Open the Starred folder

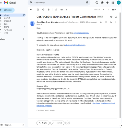point(7,18)
